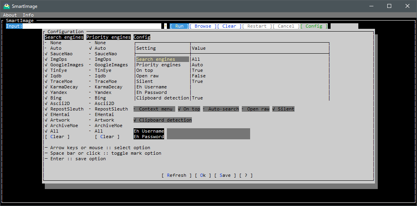The image size is (417, 206).
Task: Toggle RepostSleuth in Search engines list
Action: coord(64,109)
